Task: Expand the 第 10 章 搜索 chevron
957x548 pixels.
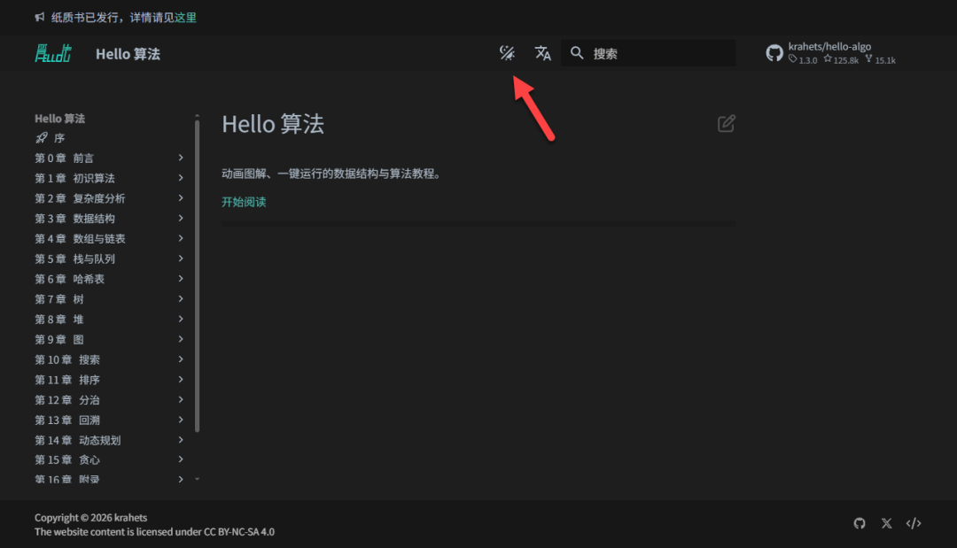Action: (181, 359)
